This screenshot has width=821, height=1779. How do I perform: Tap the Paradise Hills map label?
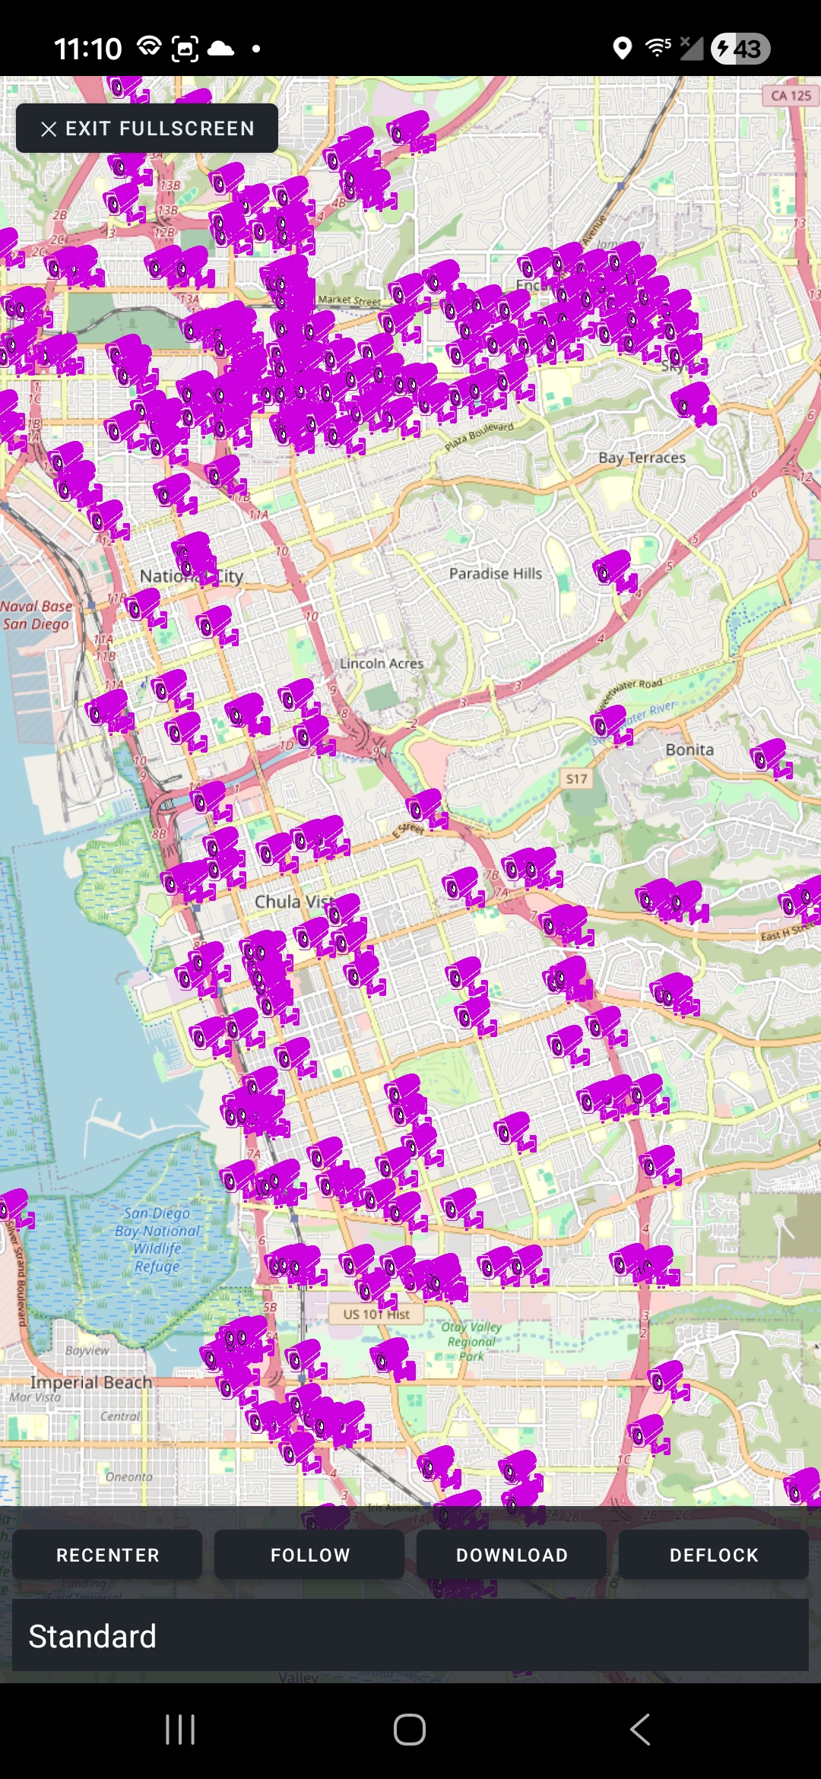[496, 573]
